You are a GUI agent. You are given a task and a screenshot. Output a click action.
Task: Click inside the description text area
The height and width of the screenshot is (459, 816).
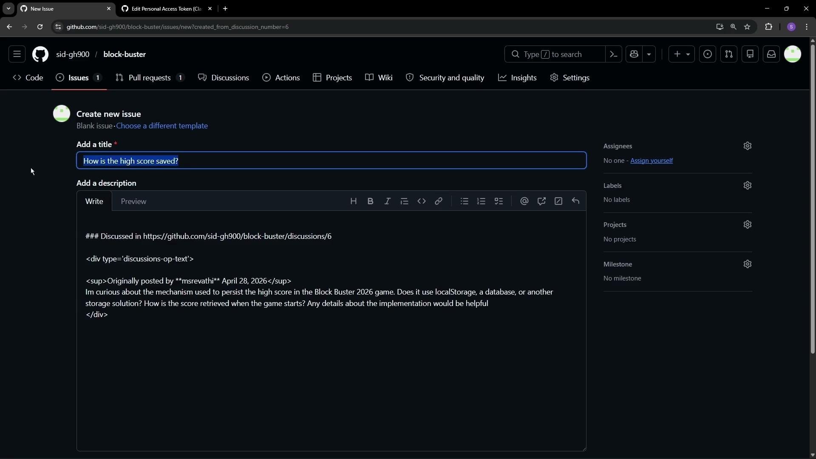coord(331,331)
